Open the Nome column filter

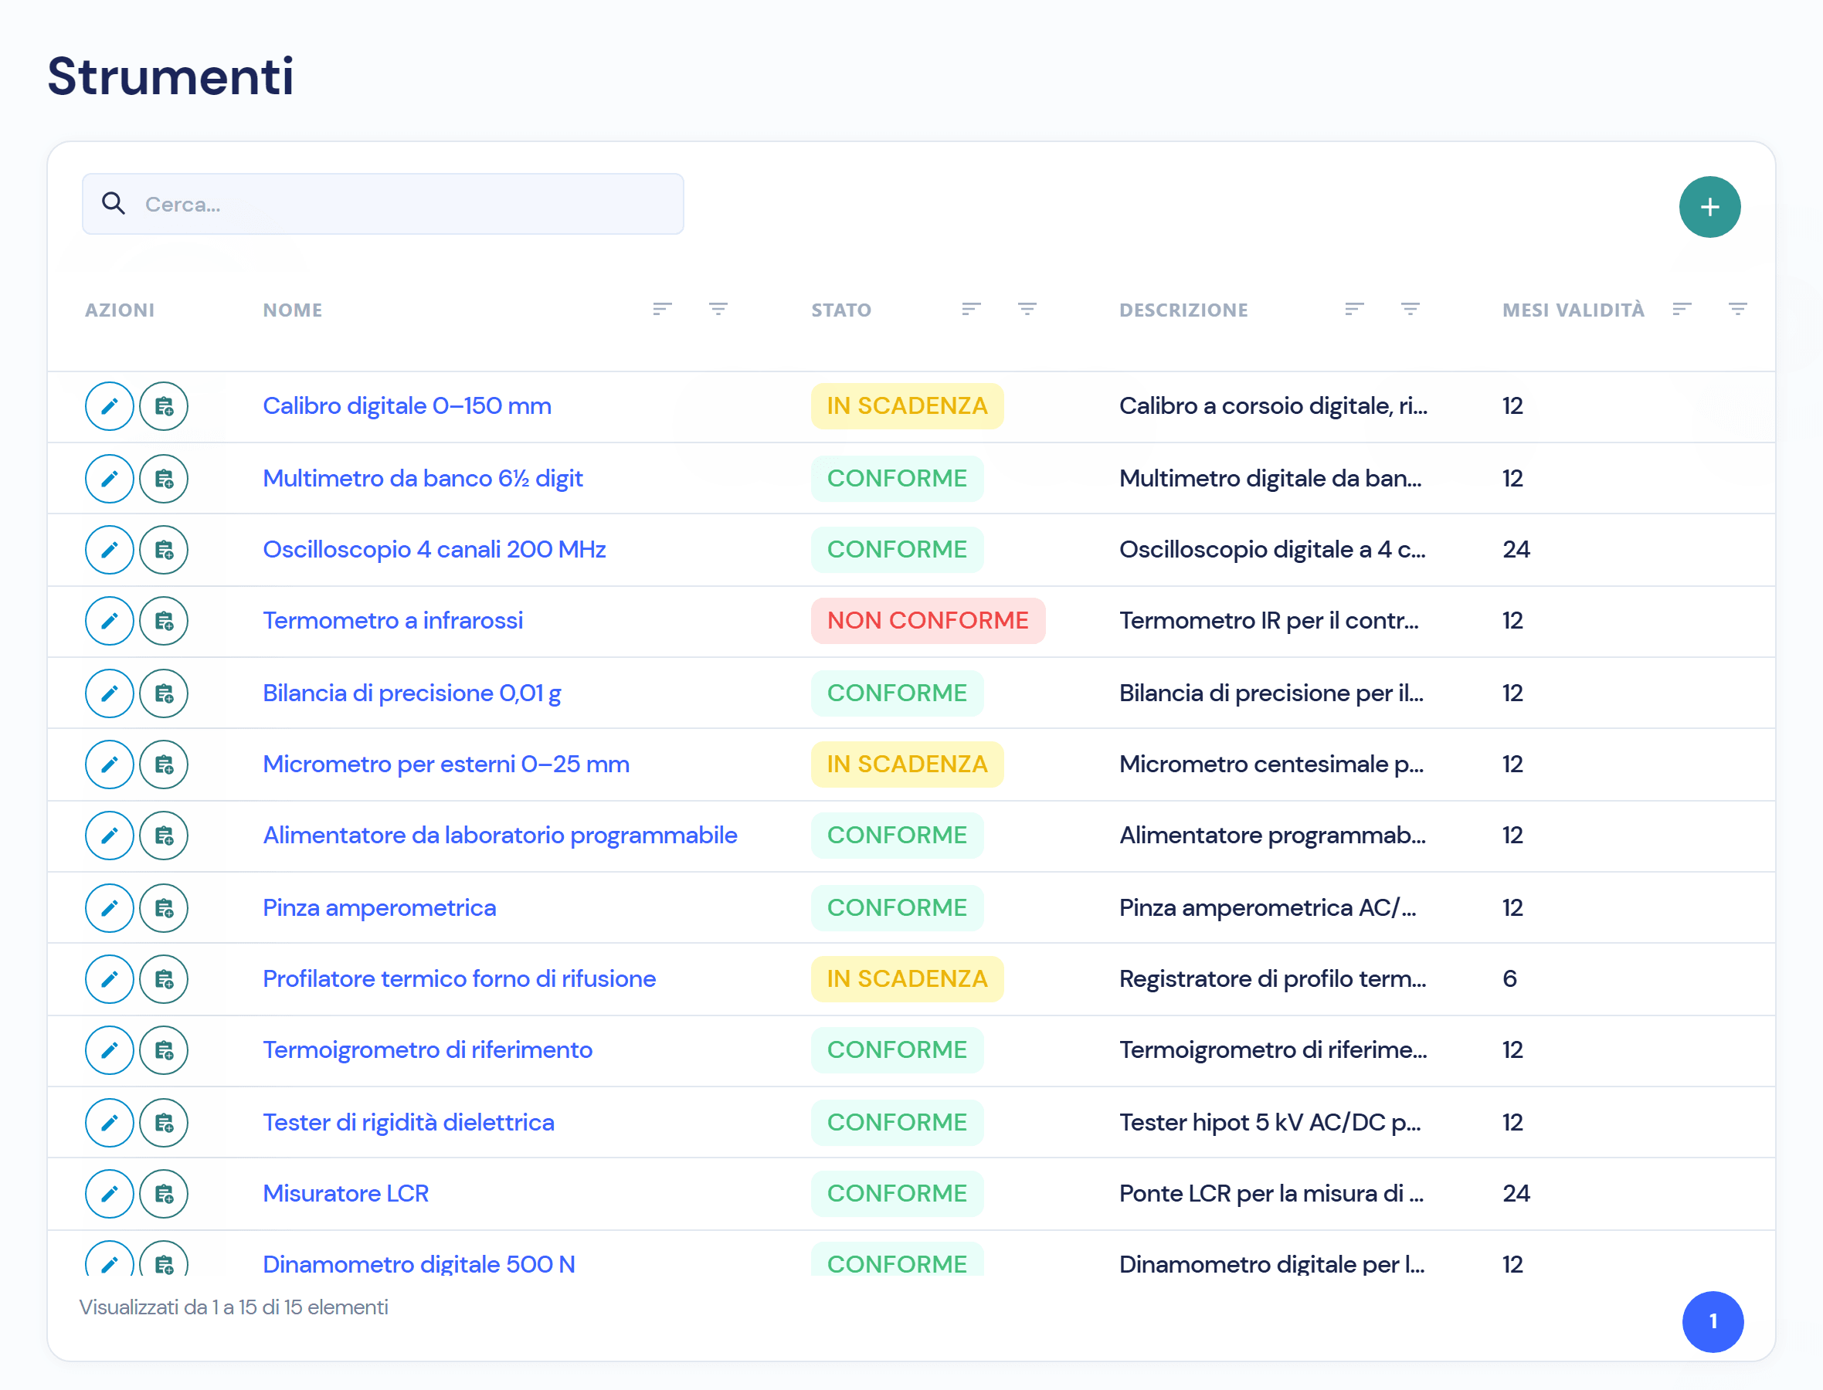(x=718, y=310)
